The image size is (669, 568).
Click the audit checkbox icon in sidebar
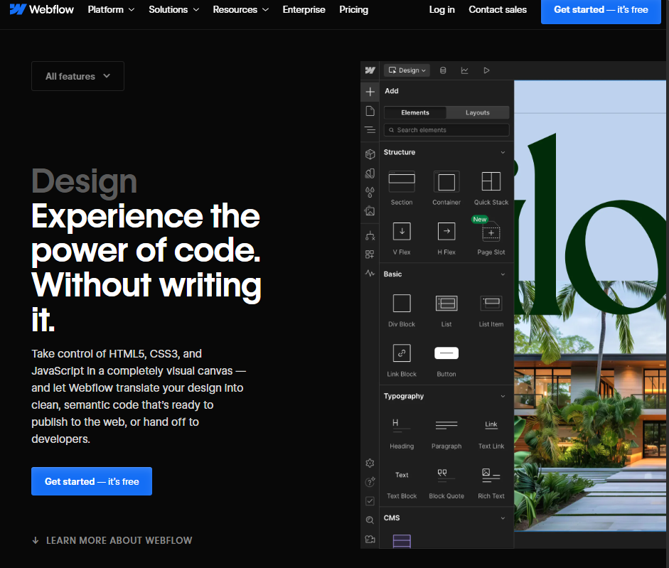point(370,501)
